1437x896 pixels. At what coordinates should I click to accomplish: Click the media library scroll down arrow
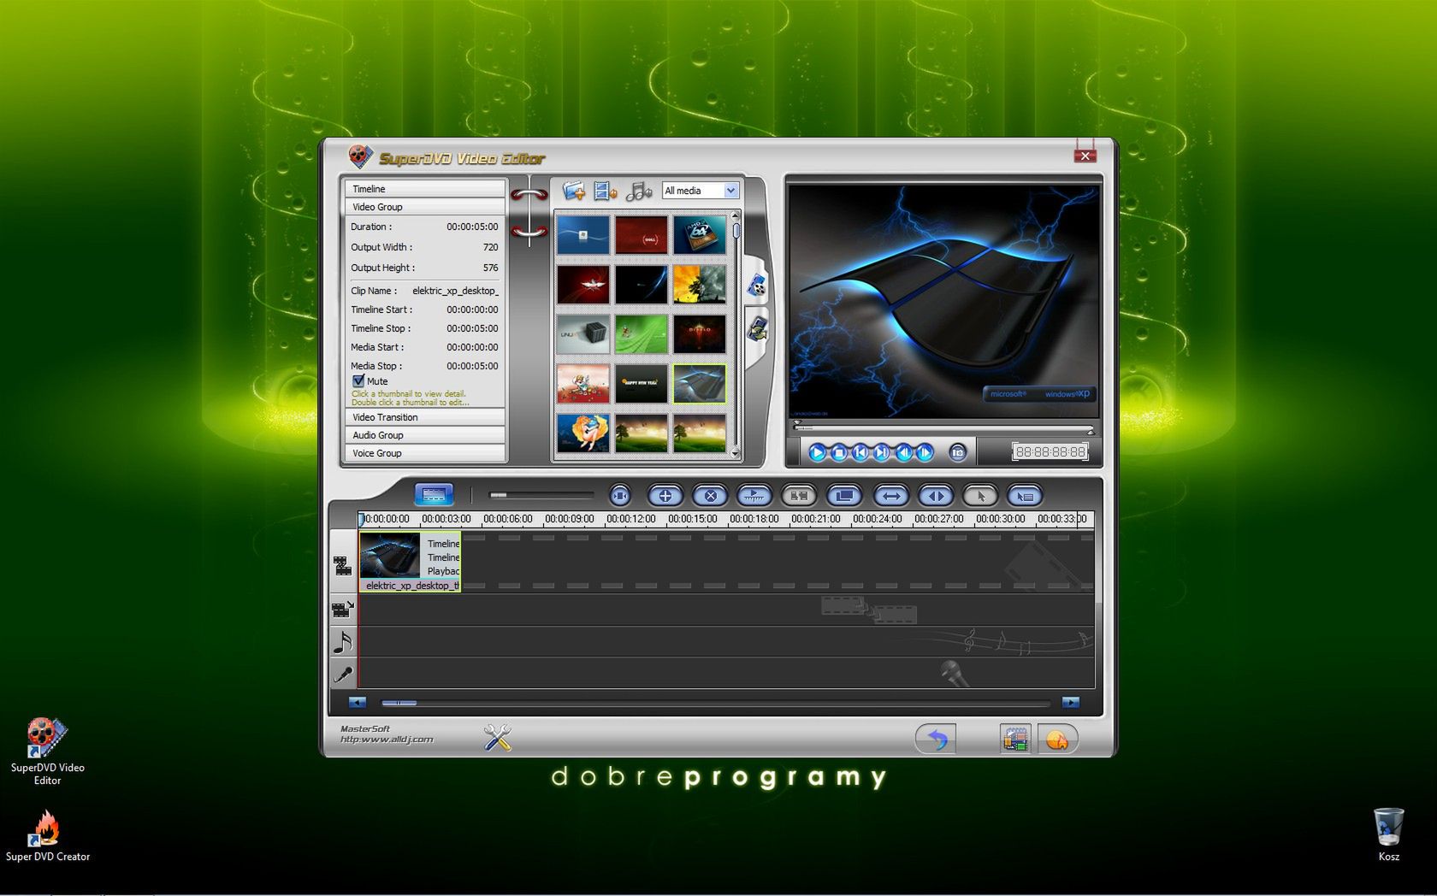(x=735, y=455)
